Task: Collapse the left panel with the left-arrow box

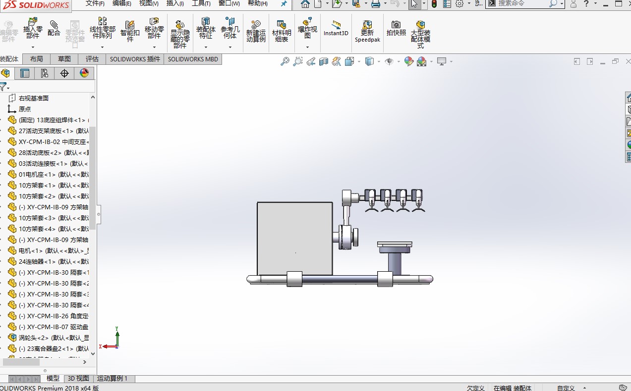Action: pyautogui.click(x=577, y=61)
